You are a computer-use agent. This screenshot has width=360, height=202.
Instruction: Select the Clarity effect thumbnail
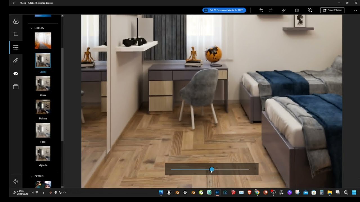pyautogui.click(x=43, y=60)
